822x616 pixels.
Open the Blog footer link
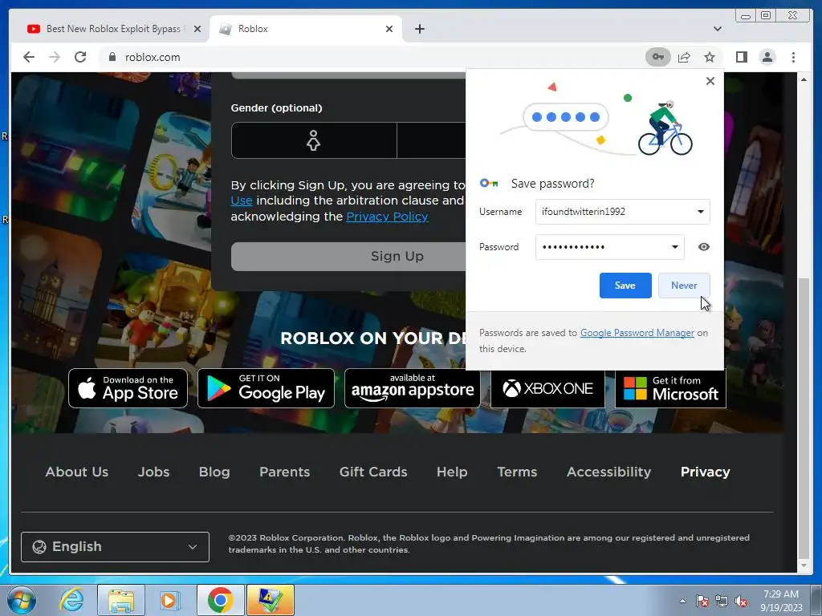click(214, 472)
